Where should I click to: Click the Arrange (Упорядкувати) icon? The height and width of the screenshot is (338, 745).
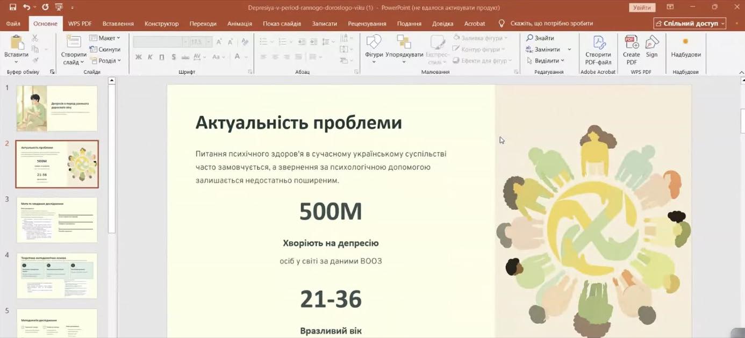coord(404,43)
